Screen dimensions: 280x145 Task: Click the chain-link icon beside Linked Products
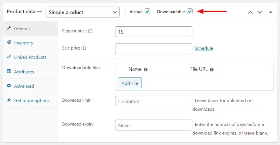[x=9, y=57]
